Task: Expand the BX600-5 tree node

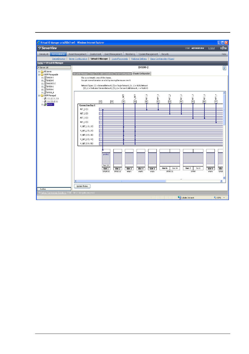Action: tap(42, 81)
